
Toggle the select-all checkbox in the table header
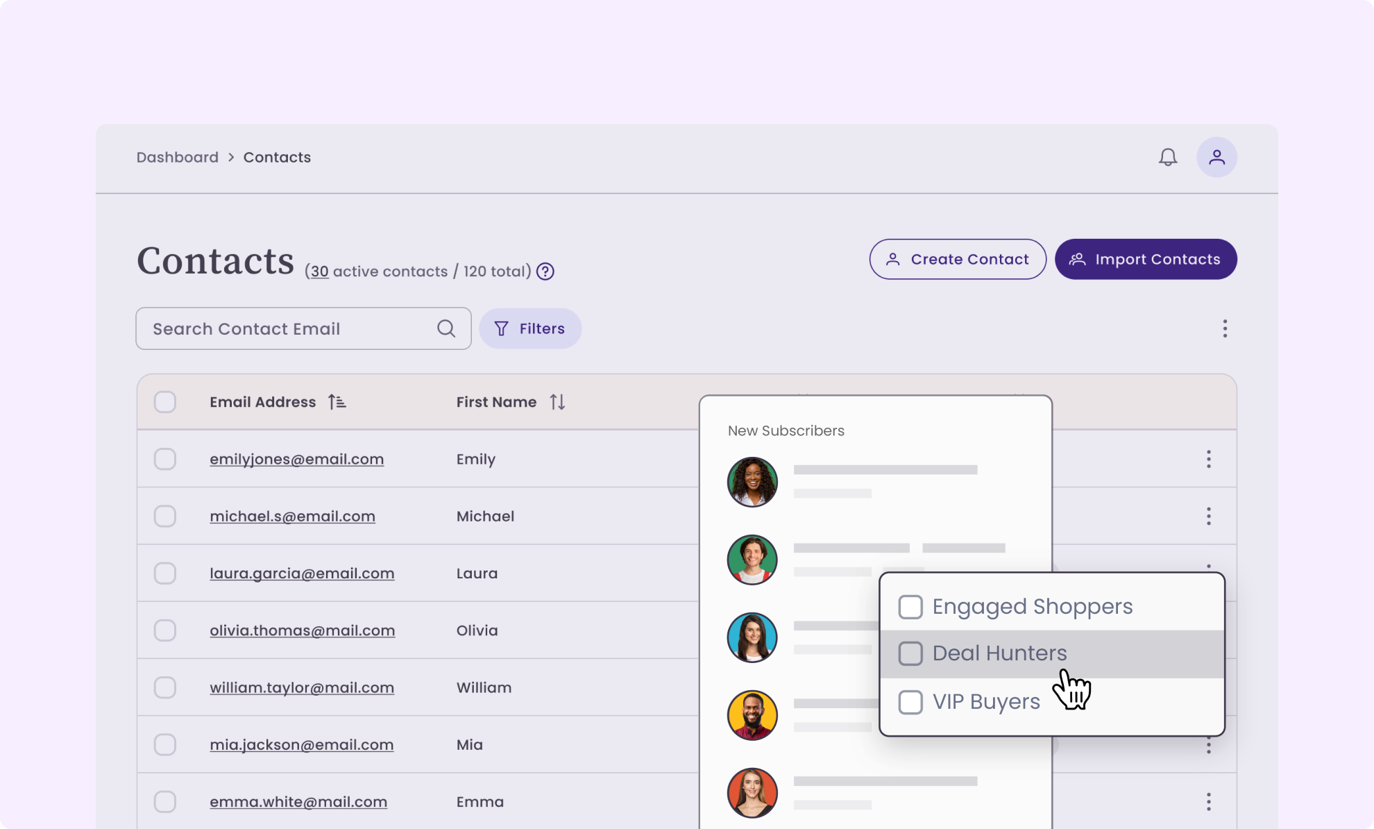point(165,402)
